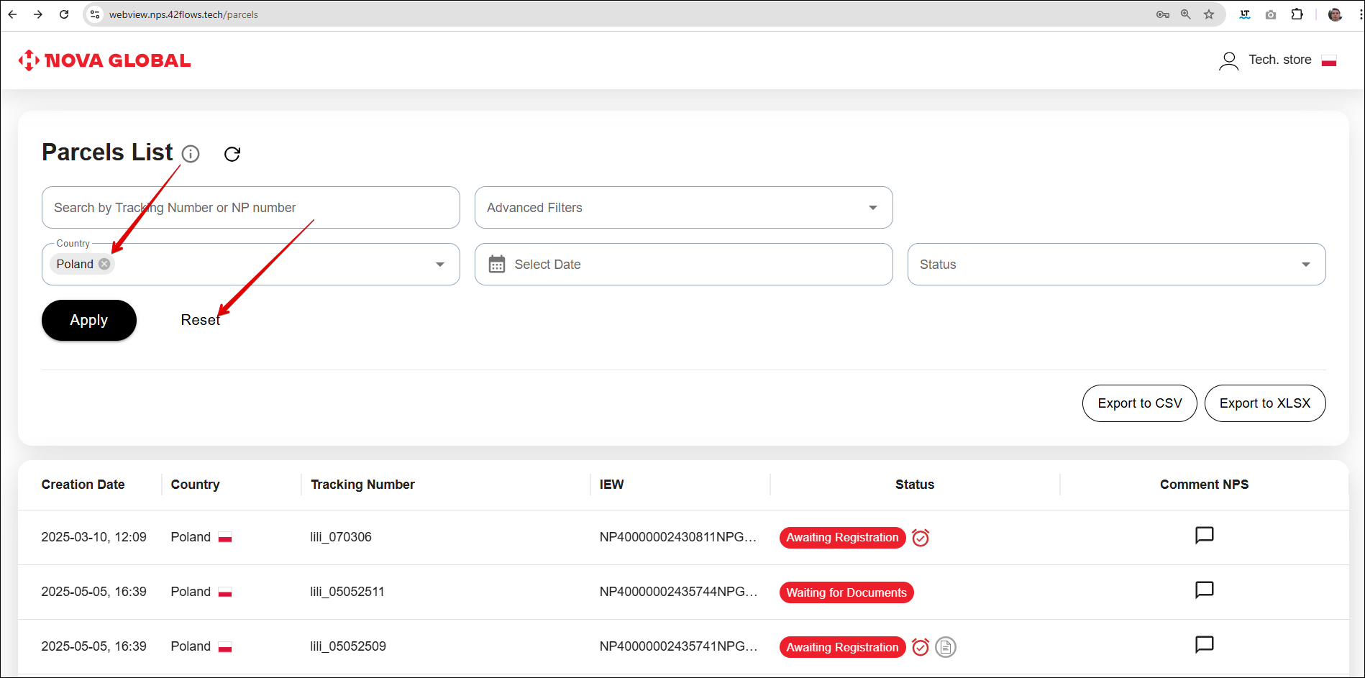Open the comment icon for lili_05052511
Image resolution: width=1365 pixels, height=678 pixels.
pos(1204,590)
